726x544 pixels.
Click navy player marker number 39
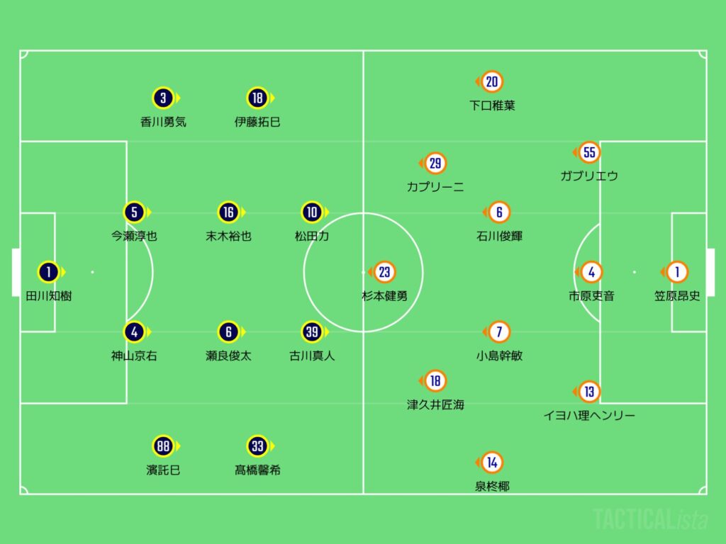[x=312, y=331]
